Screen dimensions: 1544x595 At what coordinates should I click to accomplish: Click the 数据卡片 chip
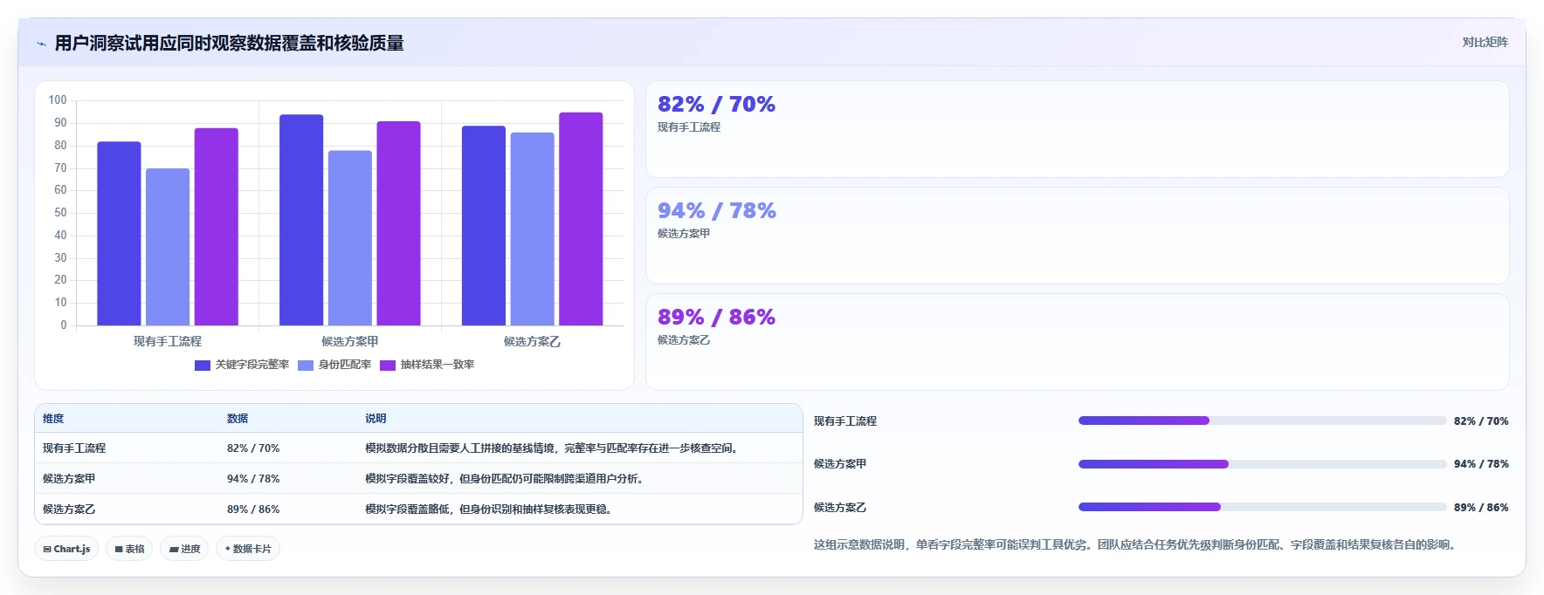[x=248, y=549]
